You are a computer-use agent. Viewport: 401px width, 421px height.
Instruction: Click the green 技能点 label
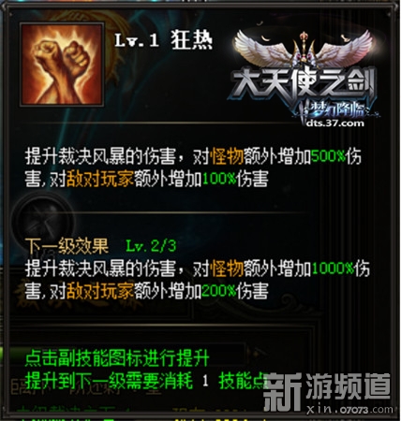[x=243, y=381]
